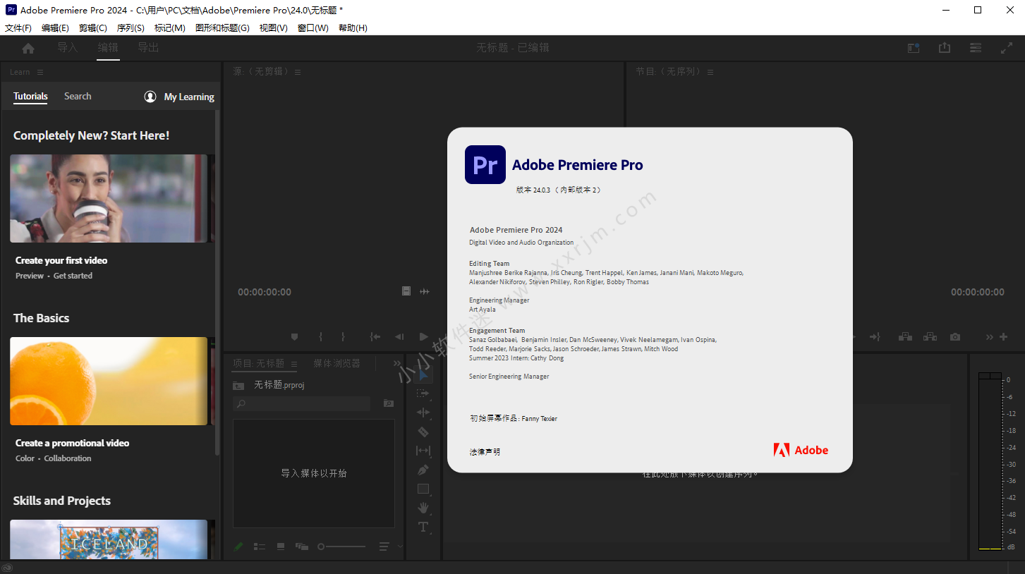The height and width of the screenshot is (574, 1025).
Task: Switch to 媒体浏览器 panel tab
Action: [337, 364]
